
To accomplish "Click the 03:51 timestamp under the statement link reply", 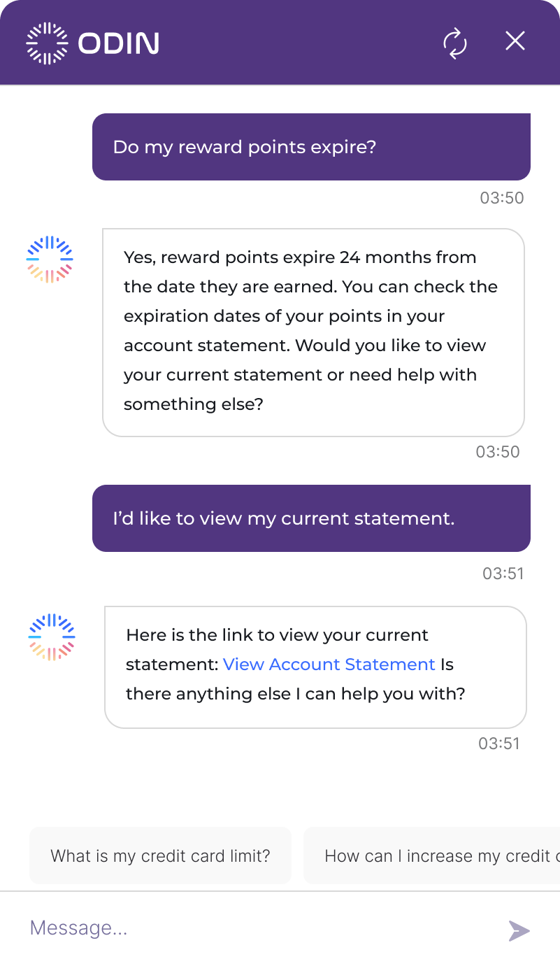I will click(499, 743).
